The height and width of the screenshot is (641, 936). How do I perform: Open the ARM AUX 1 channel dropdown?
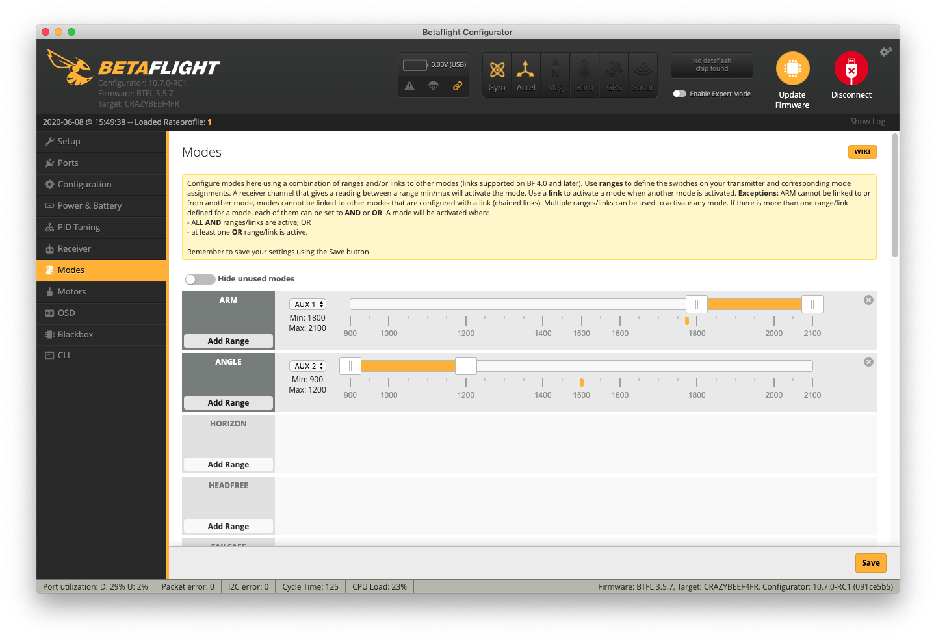(x=307, y=304)
